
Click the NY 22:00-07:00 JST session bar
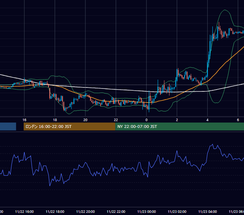(x=179, y=126)
